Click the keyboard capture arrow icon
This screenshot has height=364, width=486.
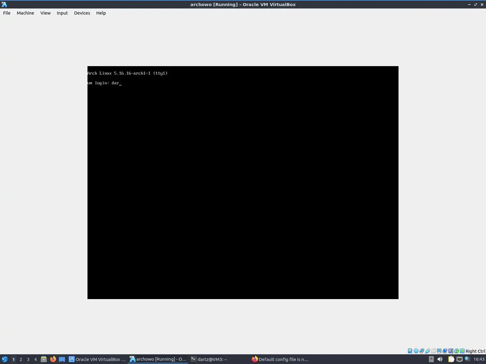462,351
